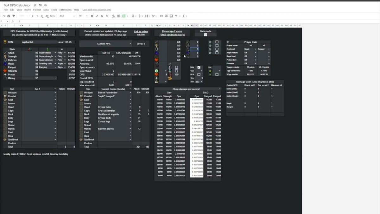Toggle the Dark mode checkbox
The image size is (380, 214).
tap(206, 34)
